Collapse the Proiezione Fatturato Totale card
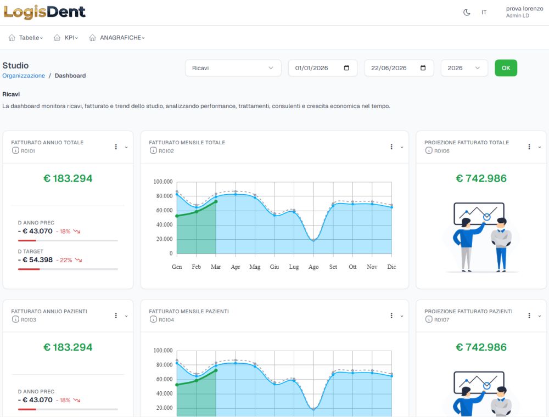This screenshot has width=549, height=417. (540, 147)
